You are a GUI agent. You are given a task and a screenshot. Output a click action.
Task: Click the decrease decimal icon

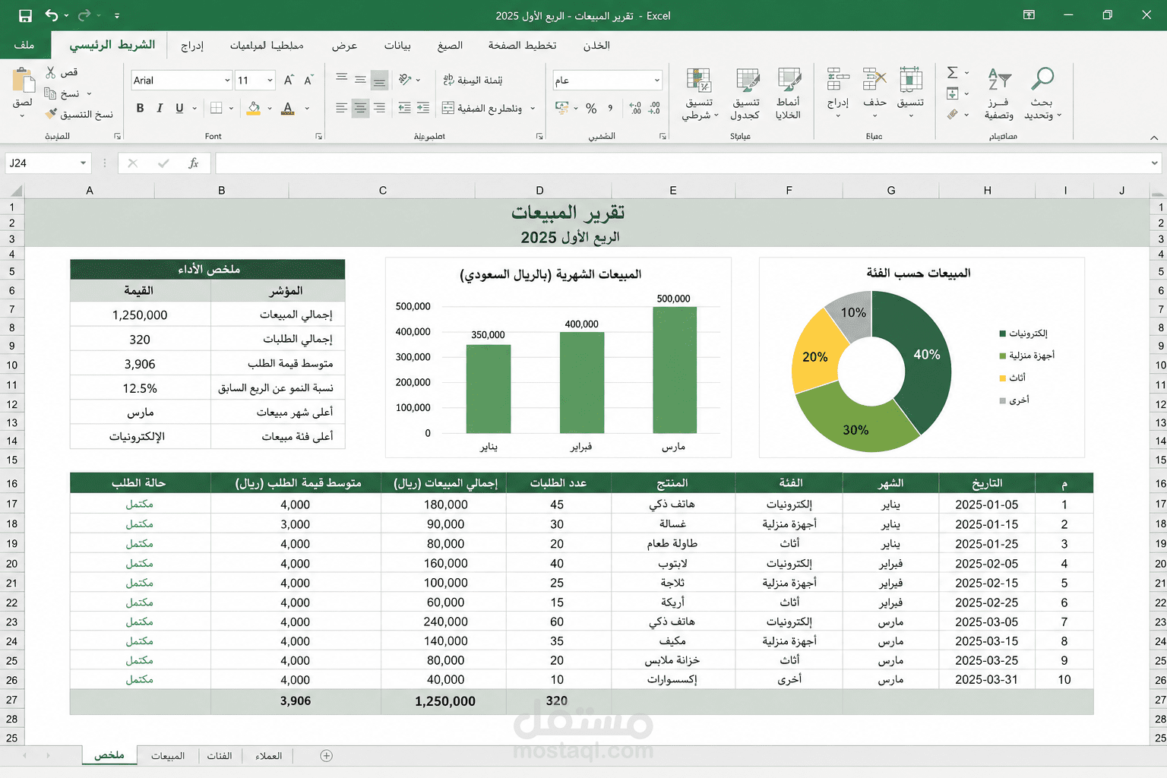654,108
